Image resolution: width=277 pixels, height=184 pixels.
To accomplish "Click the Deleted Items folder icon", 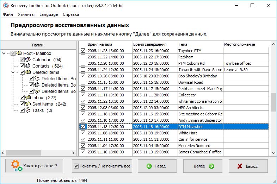I will pyautogui.click(x=28, y=72).
